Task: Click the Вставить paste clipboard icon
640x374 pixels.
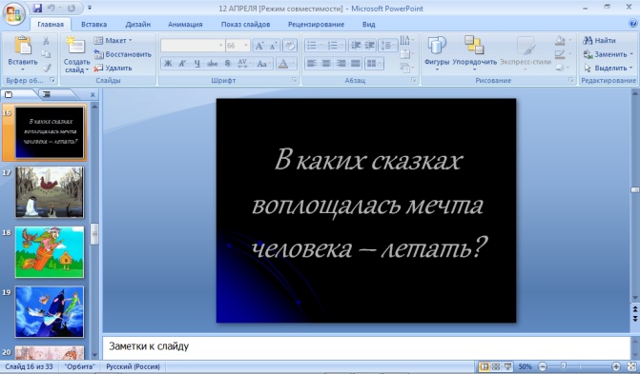Action: click(x=23, y=46)
